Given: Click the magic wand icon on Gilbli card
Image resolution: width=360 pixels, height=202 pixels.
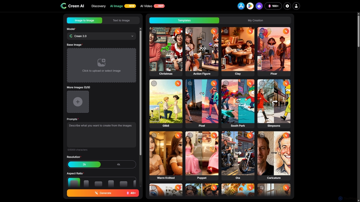Looking at the screenshot, I should (x=178, y=83).
